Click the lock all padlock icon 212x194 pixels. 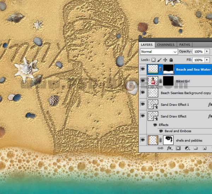171,60
